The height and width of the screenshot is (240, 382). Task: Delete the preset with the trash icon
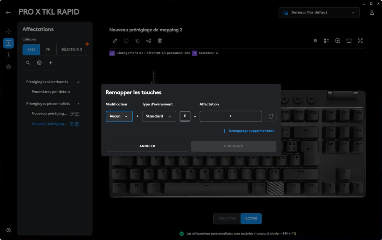tap(160, 41)
